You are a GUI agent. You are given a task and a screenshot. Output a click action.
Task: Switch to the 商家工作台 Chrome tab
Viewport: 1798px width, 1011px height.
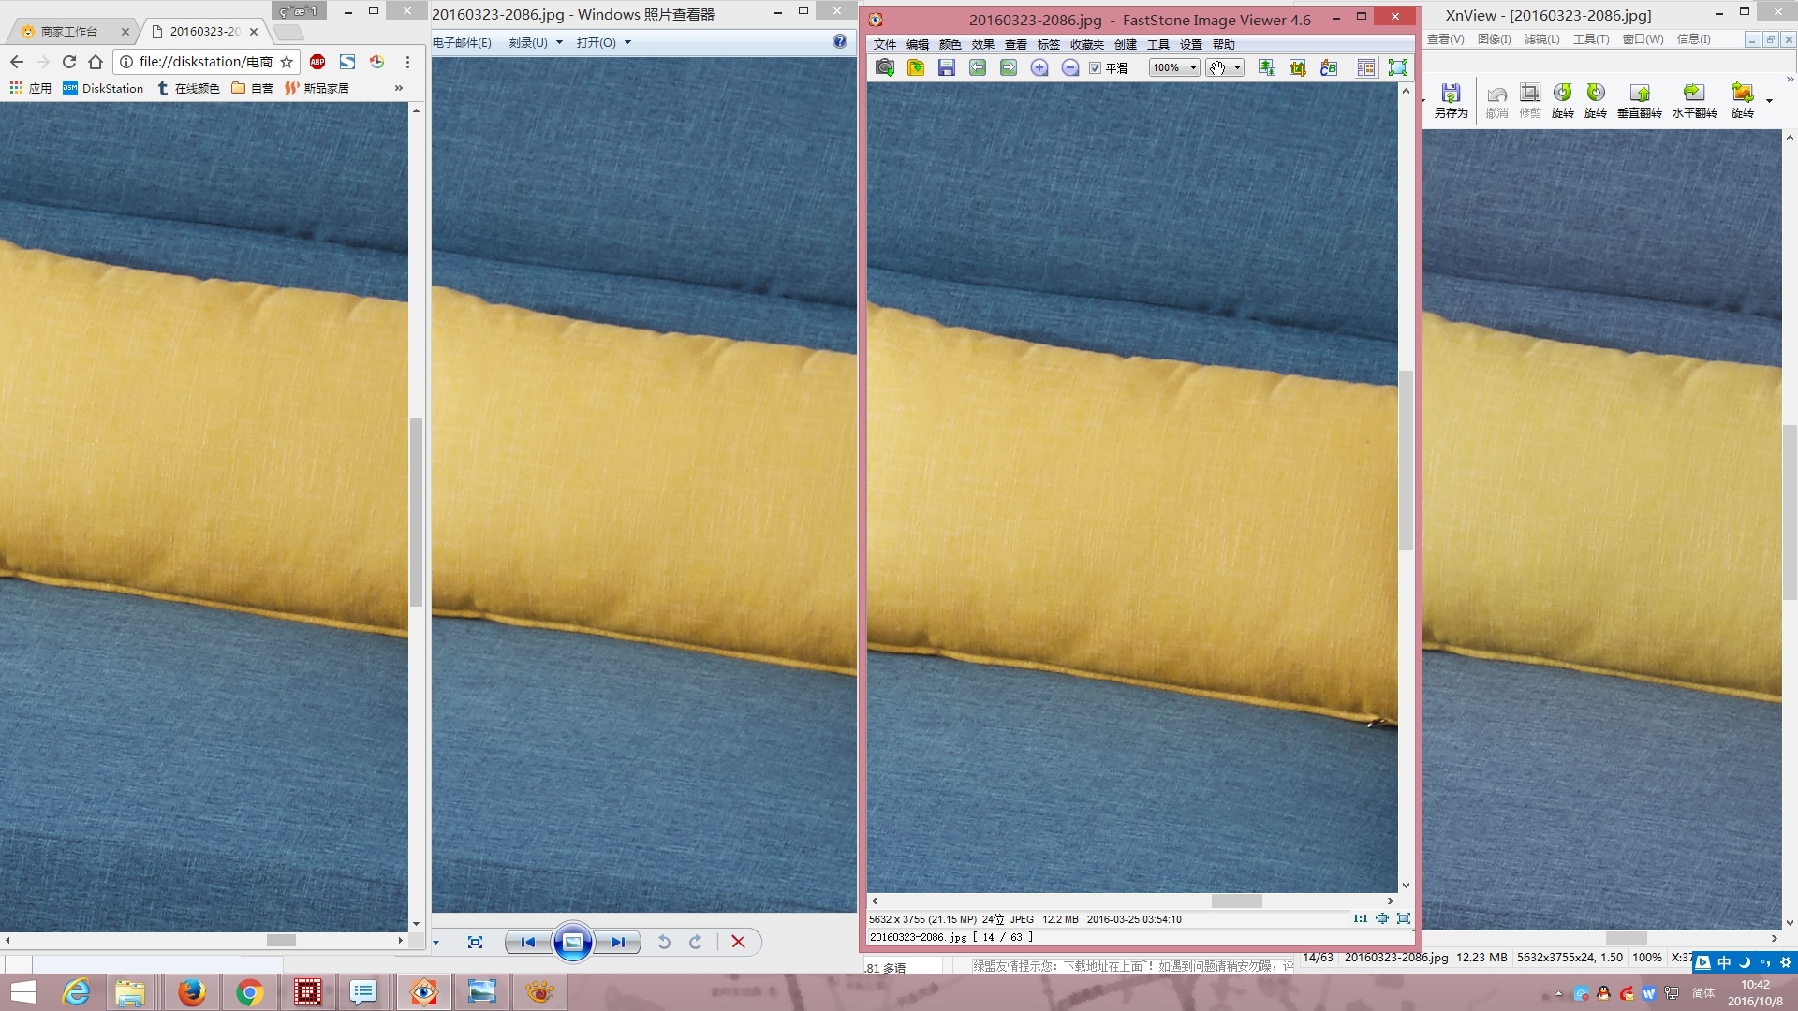pos(70,32)
